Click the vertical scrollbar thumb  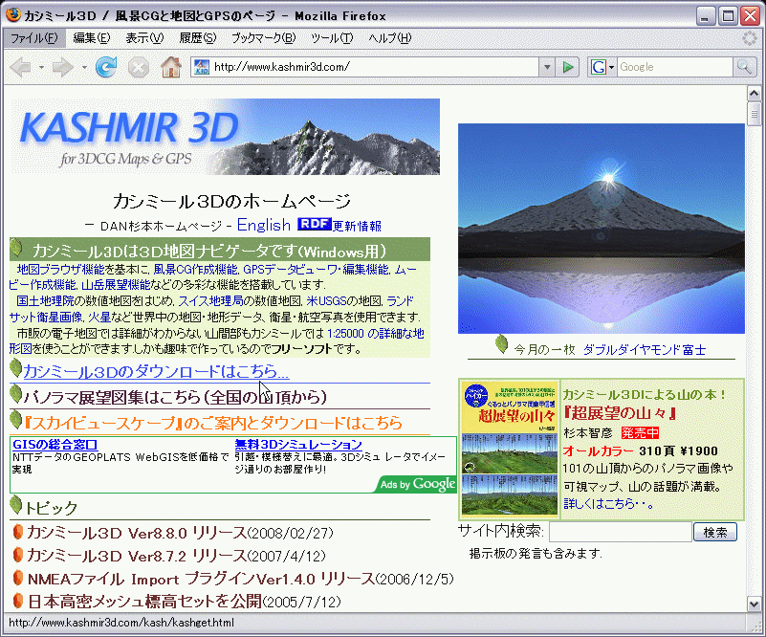point(754,114)
